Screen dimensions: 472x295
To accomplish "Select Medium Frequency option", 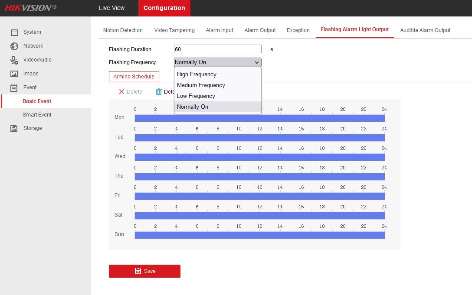I will [x=201, y=85].
